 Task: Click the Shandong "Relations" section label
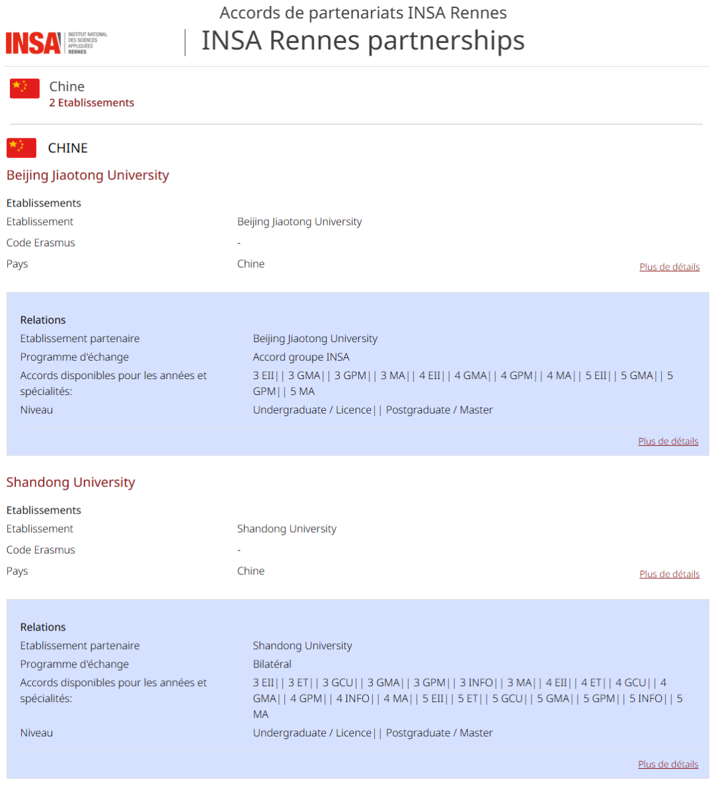click(x=43, y=627)
